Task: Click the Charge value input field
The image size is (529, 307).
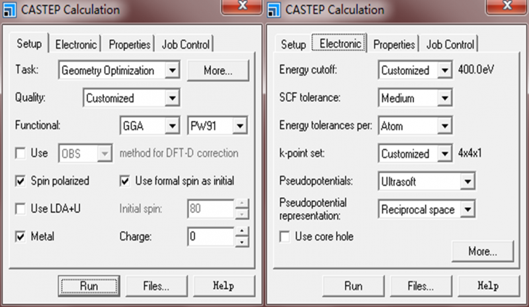Action: click(x=211, y=236)
